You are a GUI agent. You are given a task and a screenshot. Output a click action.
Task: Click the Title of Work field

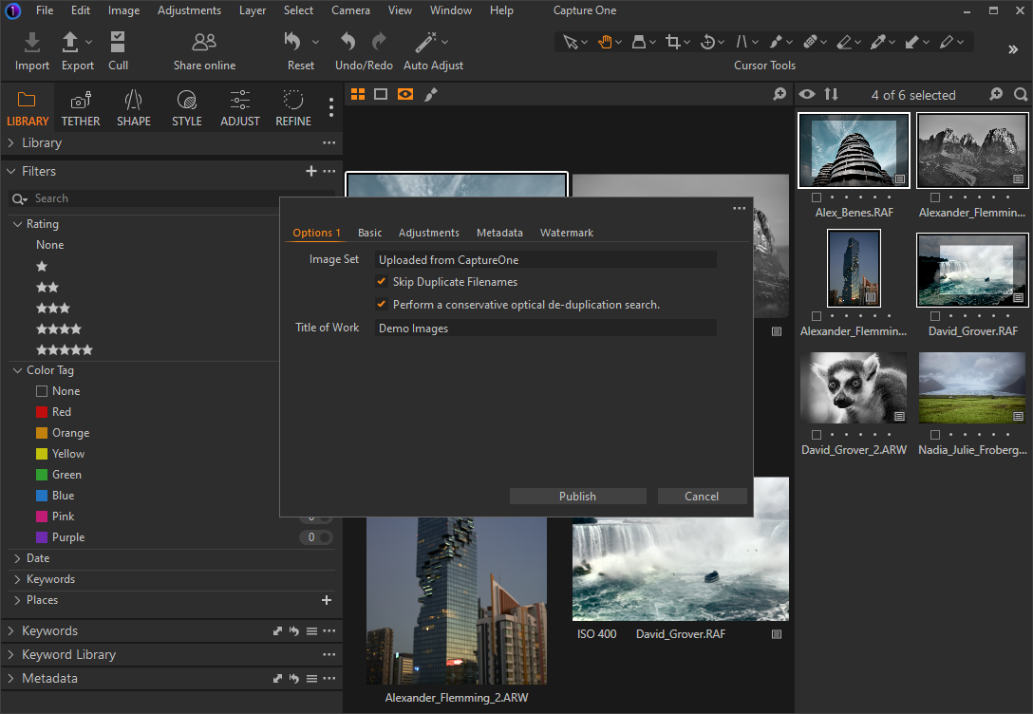pyautogui.click(x=546, y=329)
